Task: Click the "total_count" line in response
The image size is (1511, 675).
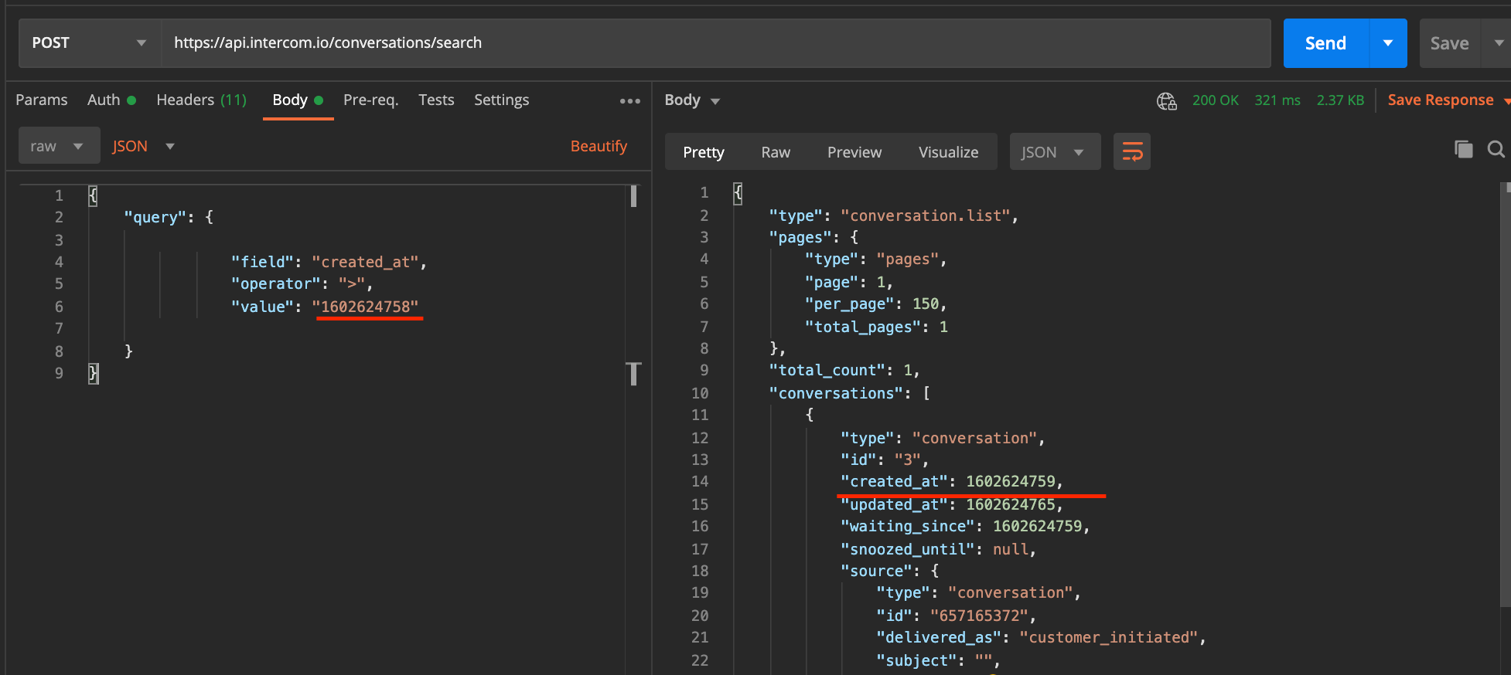Action: (844, 370)
